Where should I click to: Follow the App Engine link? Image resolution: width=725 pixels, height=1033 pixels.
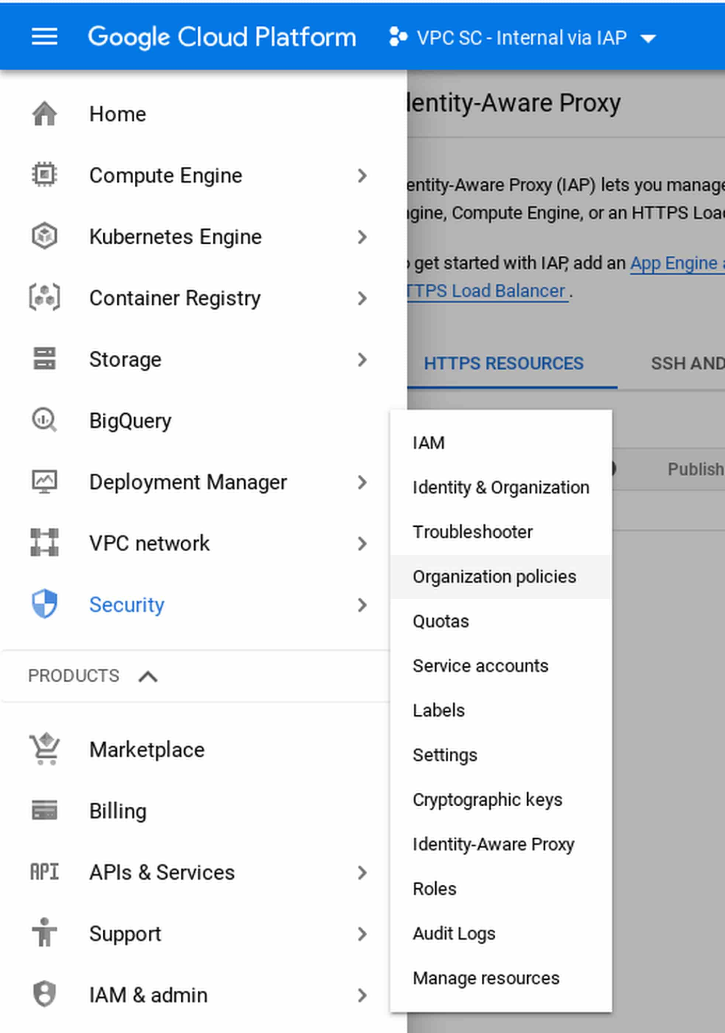676,263
